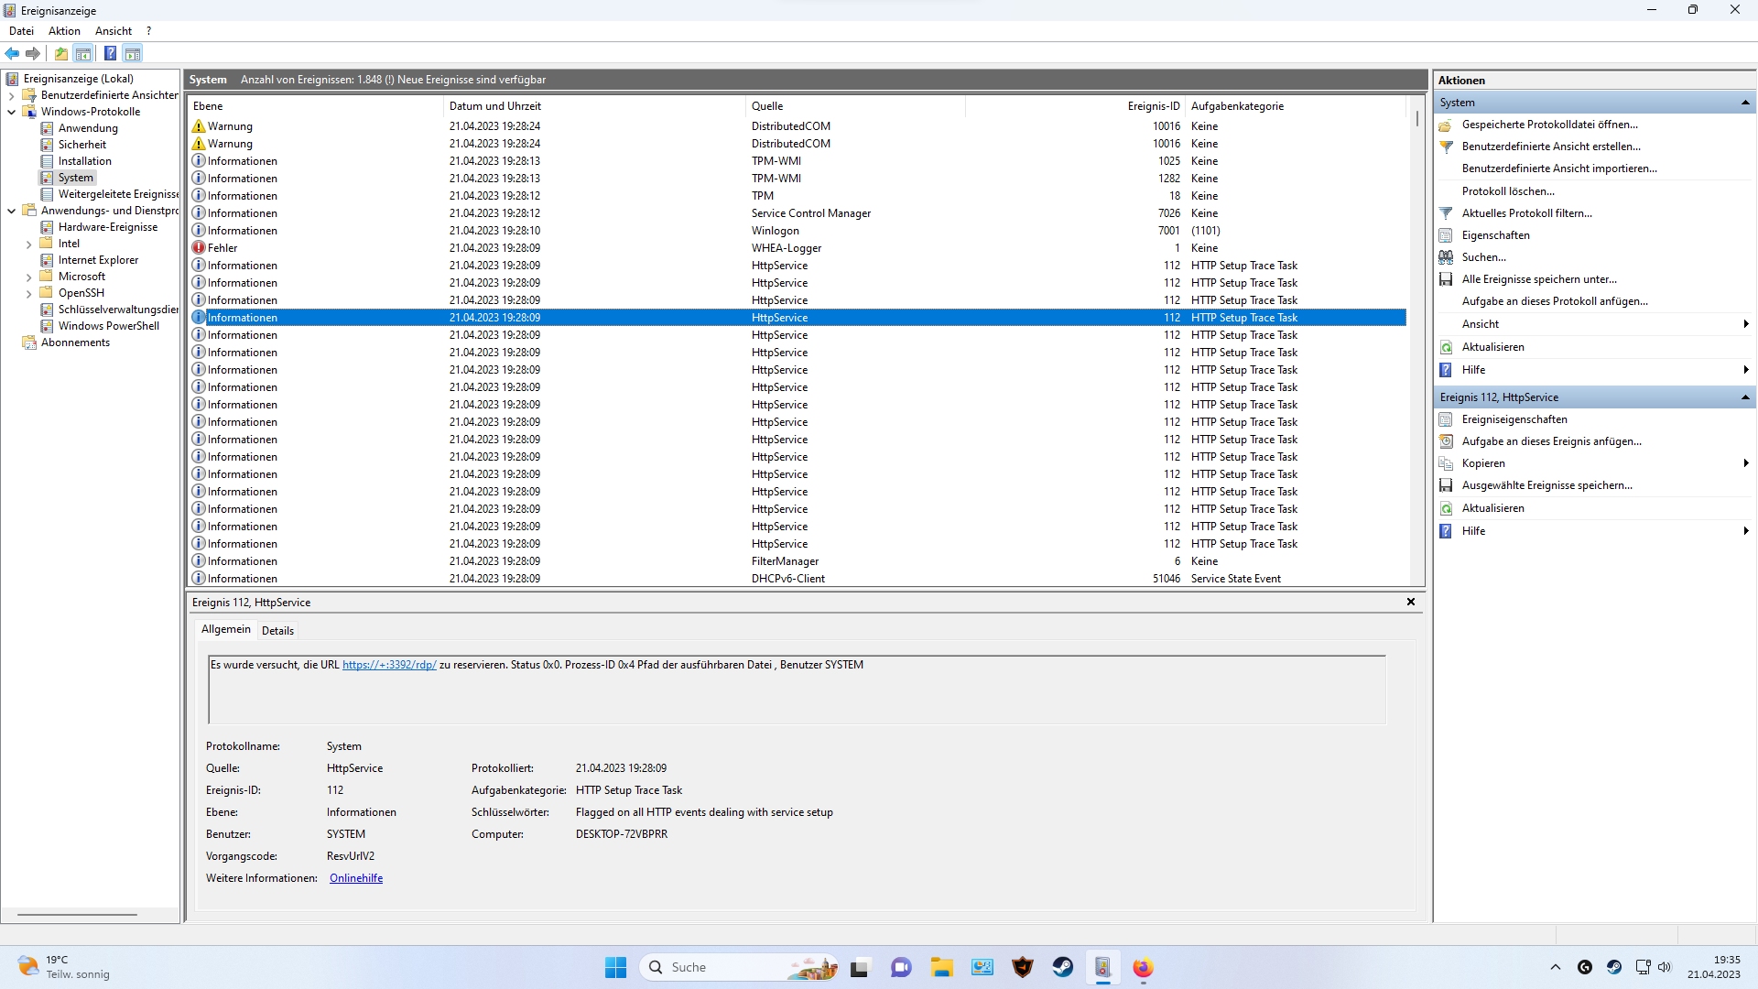Expand the Ansicht submenu arrow in Aktionen
Viewport: 1758px width, 989px height.
pyautogui.click(x=1745, y=324)
